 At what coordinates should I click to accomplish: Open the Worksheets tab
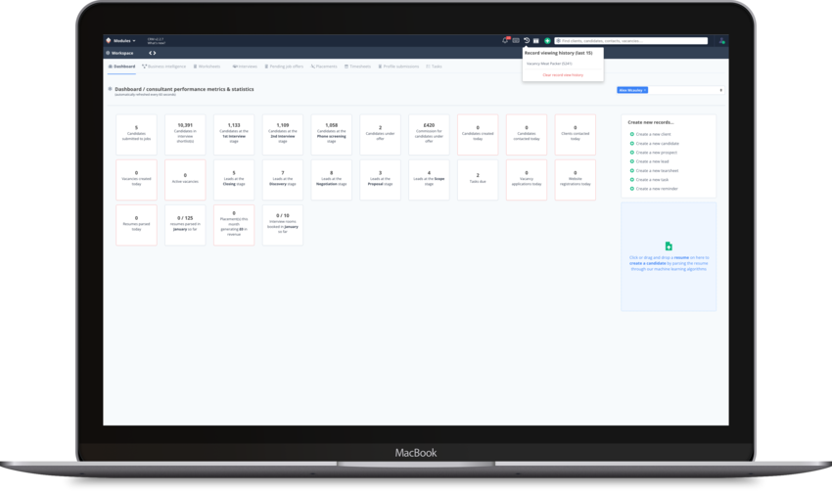(207, 67)
